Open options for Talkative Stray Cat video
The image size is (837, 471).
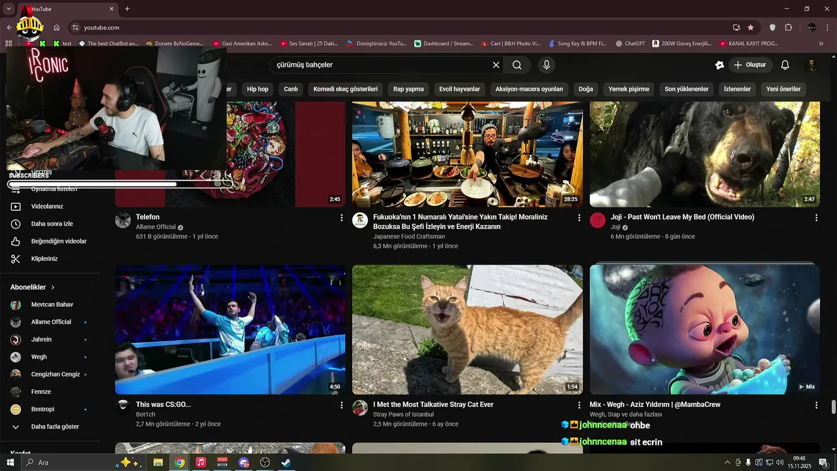(x=579, y=405)
